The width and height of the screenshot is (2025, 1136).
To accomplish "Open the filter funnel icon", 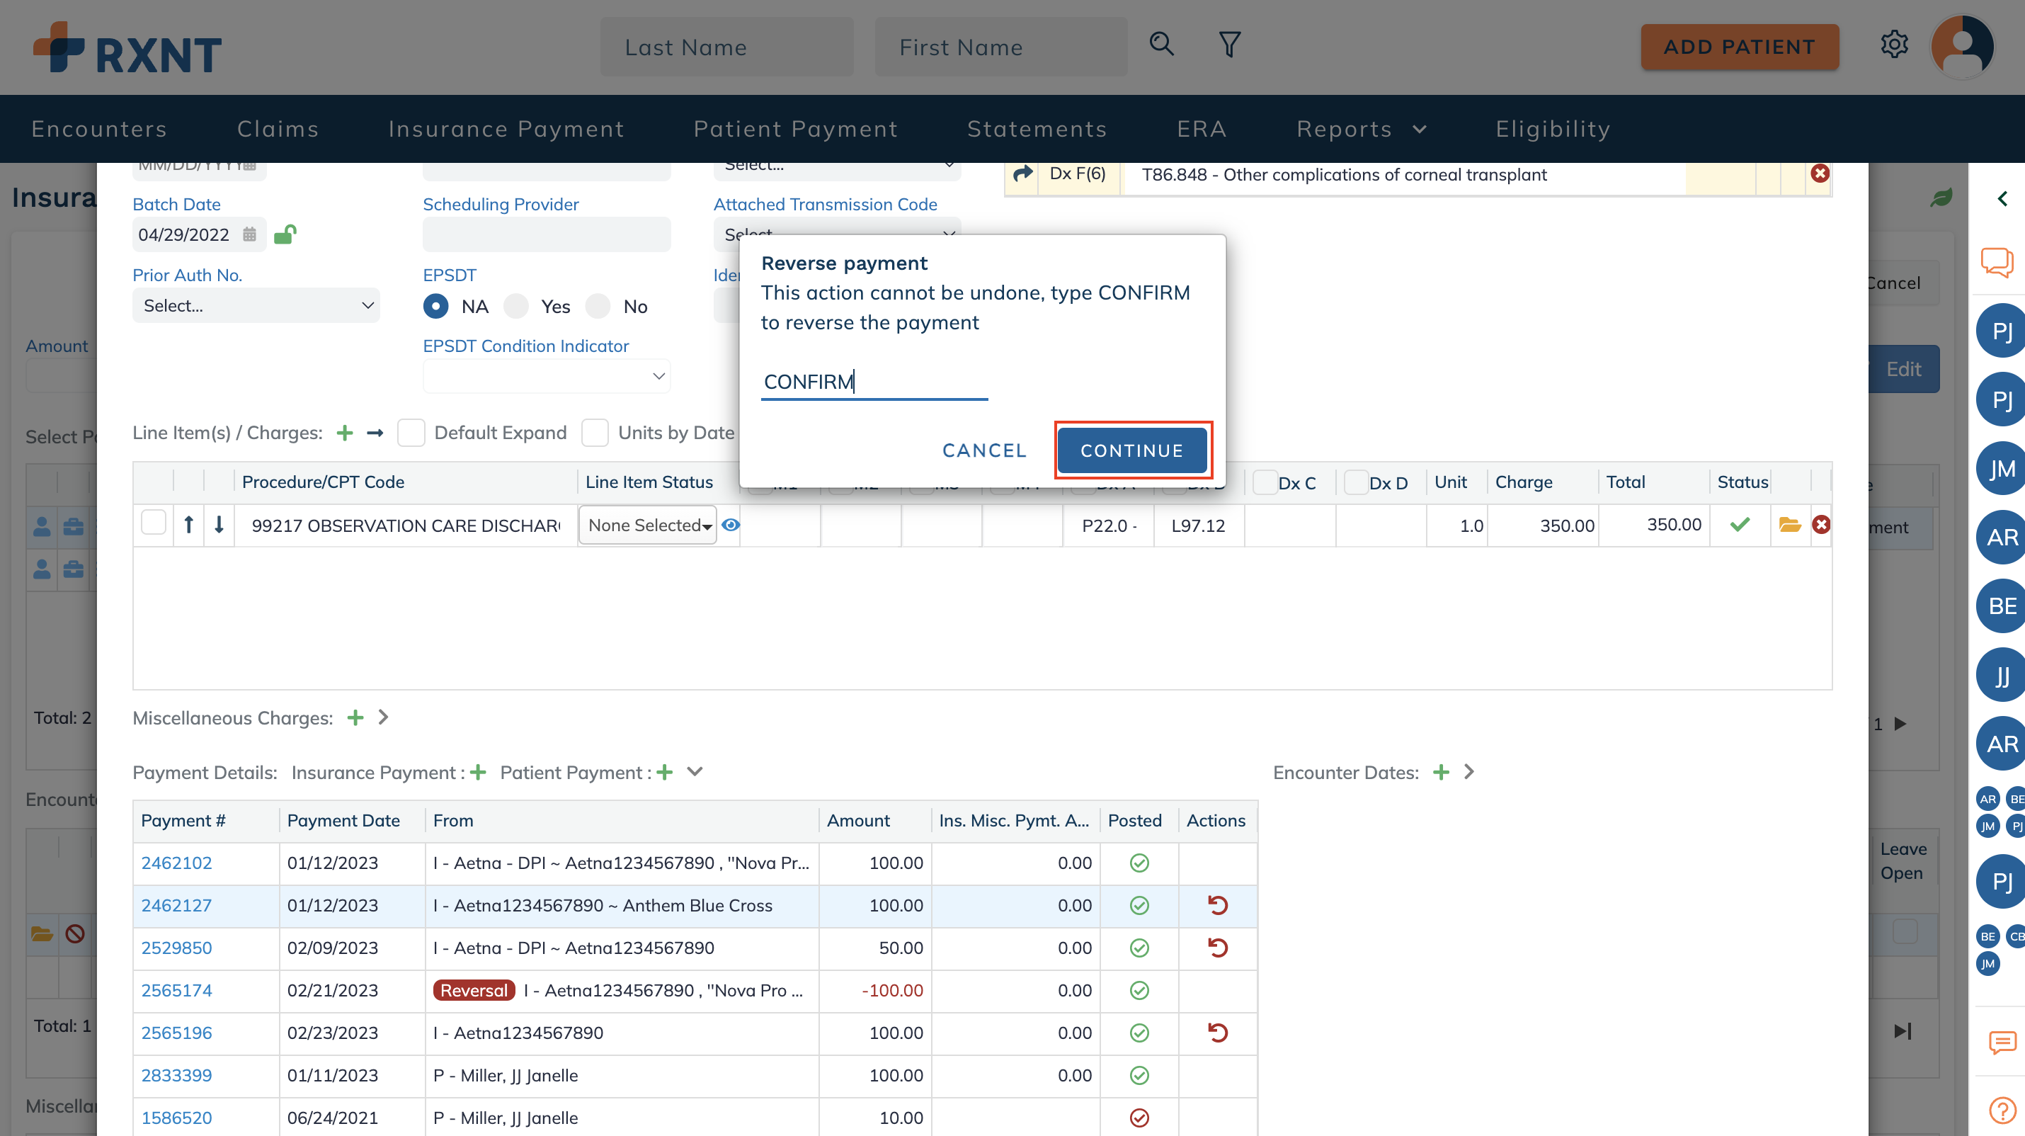I will click(x=1229, y=45).
